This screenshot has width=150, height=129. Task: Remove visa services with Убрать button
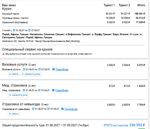pos(14,74)
